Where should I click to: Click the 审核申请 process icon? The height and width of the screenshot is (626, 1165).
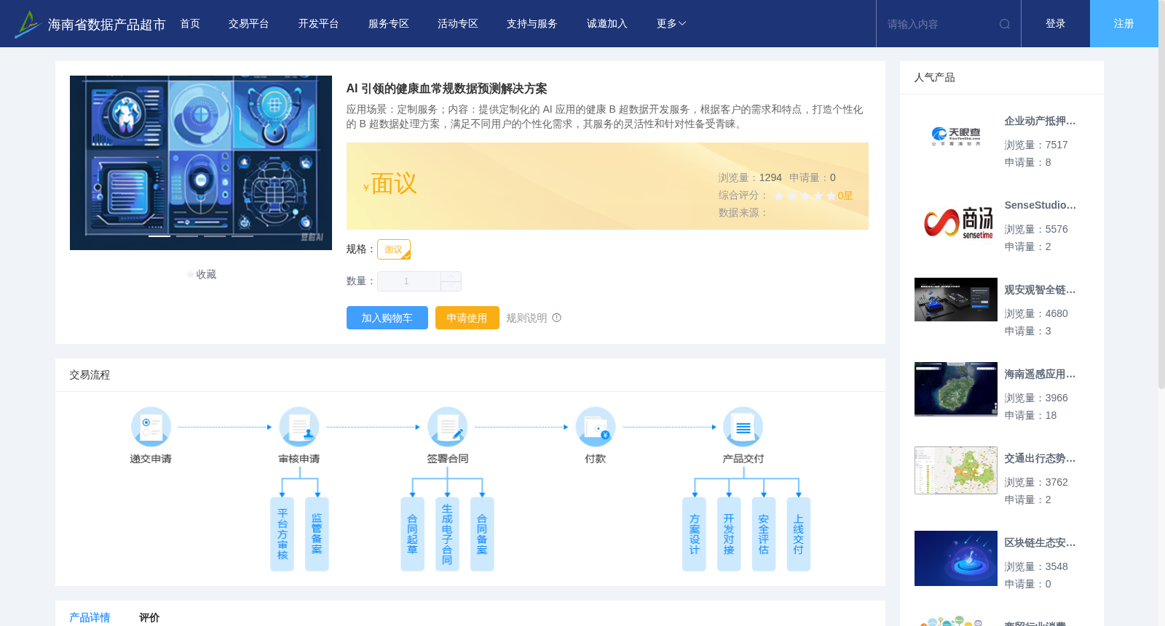coord(299,427)
